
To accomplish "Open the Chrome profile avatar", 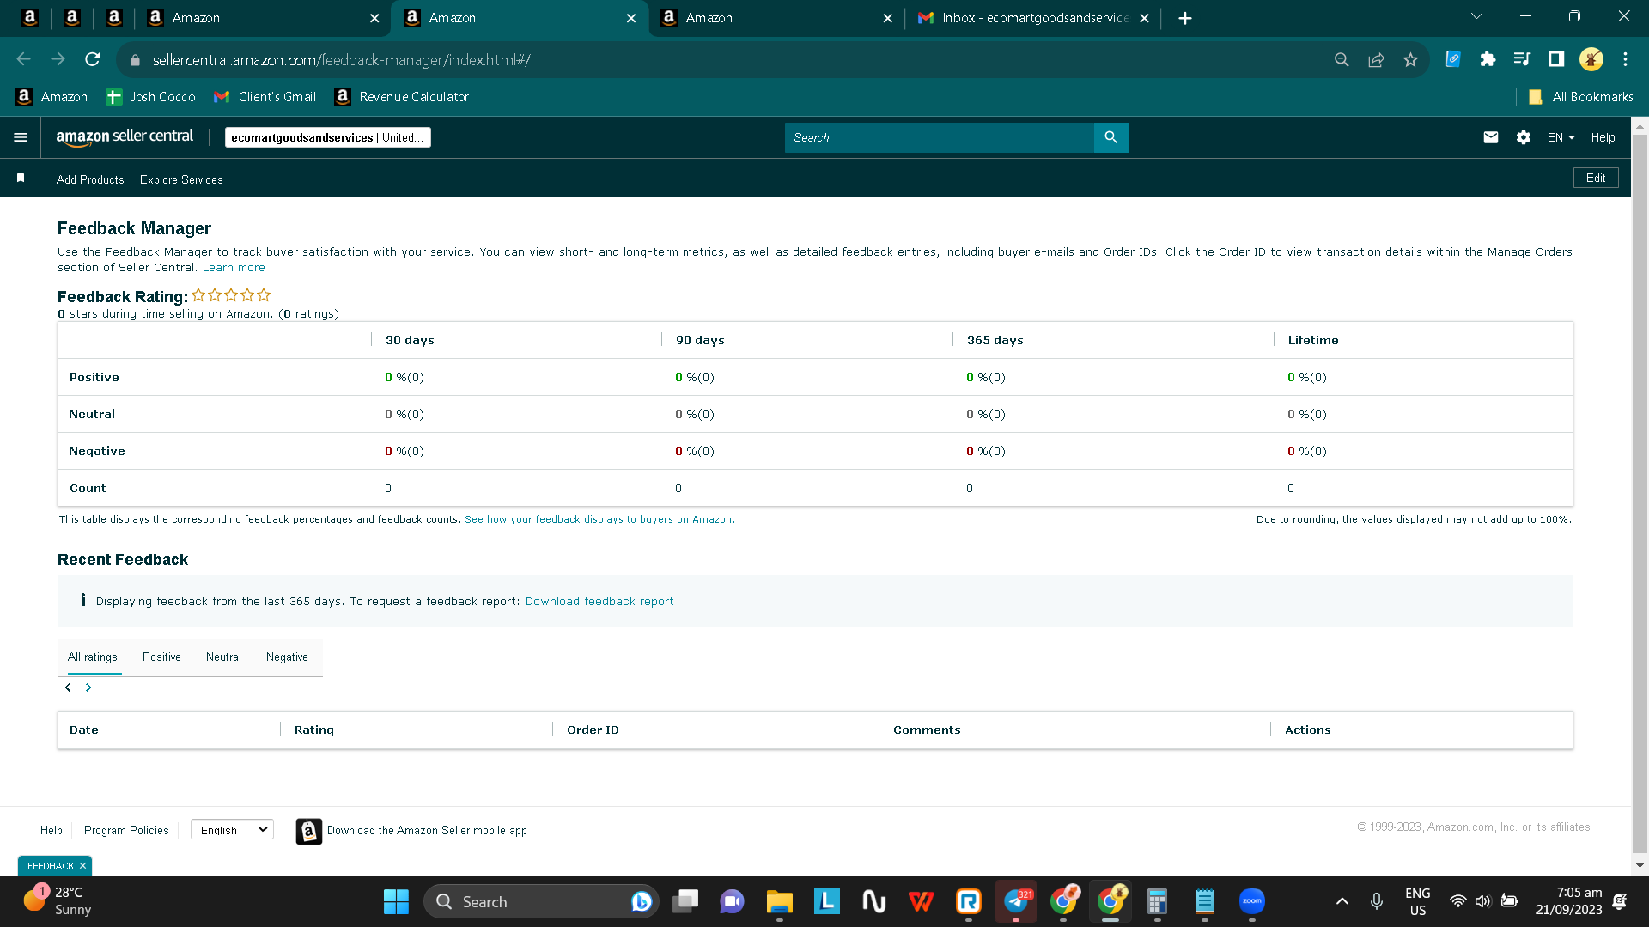I will [x=1591, y=59].
